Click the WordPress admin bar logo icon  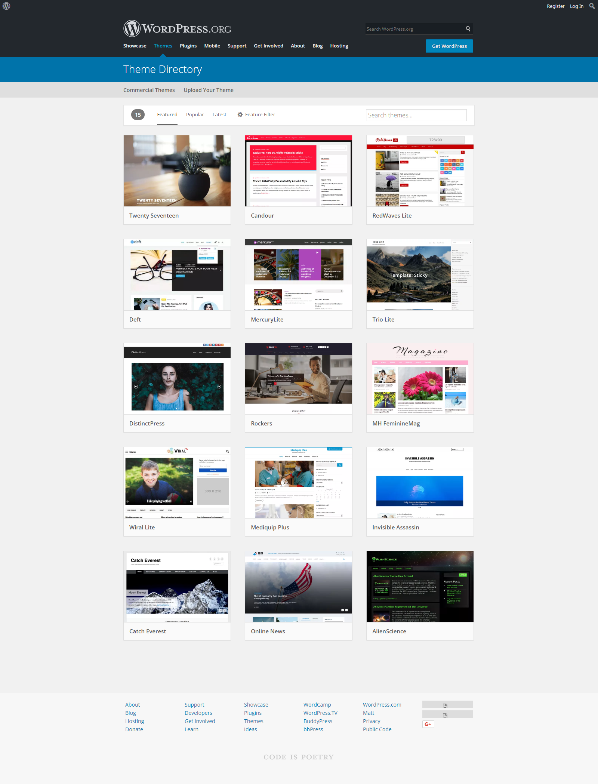(x=6, y=6)
